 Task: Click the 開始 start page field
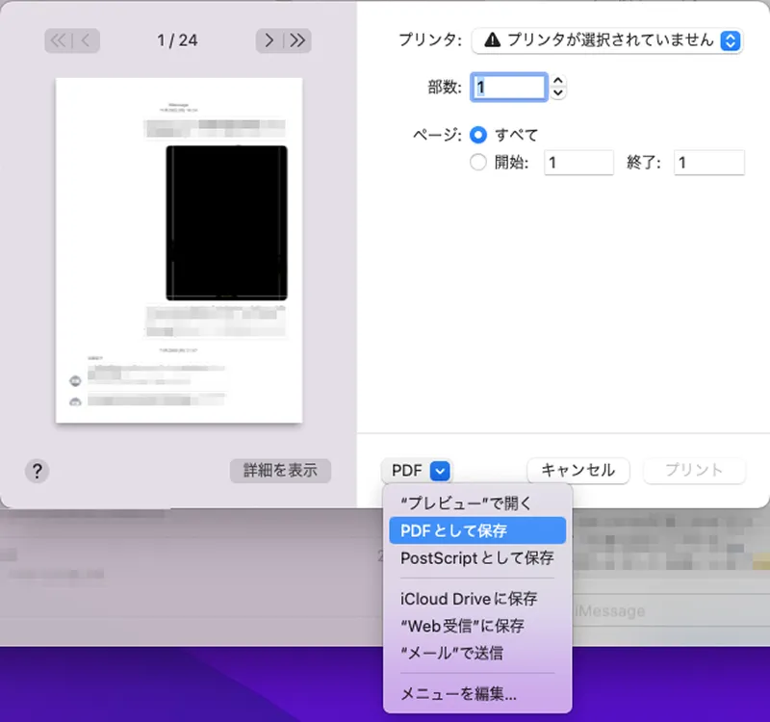(x=578, y=163)
